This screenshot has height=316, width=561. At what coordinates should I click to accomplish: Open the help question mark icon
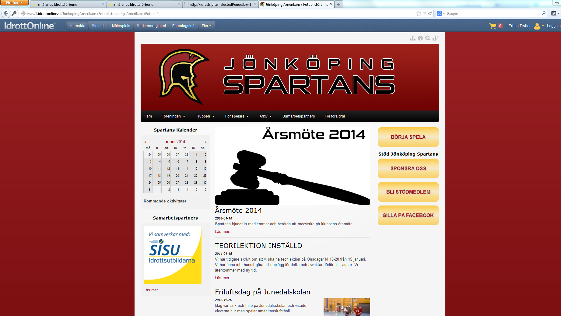(x=420, y=38)
